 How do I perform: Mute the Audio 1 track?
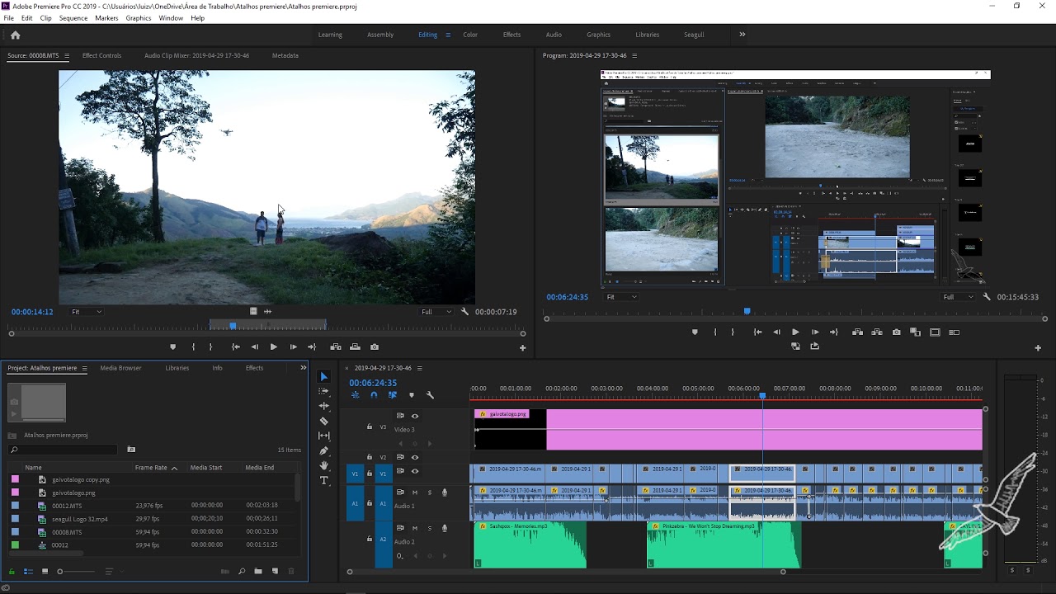tap(415, 493)
